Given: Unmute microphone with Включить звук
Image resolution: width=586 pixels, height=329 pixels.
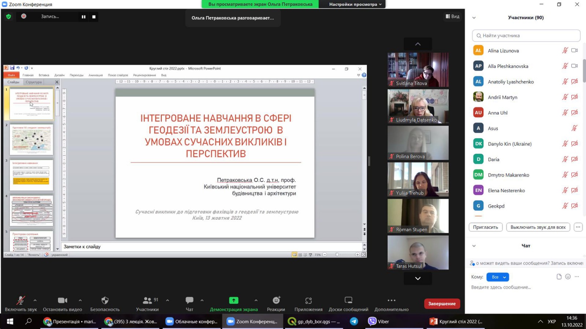Looking at the screenshot, I should tap(21, 300).
